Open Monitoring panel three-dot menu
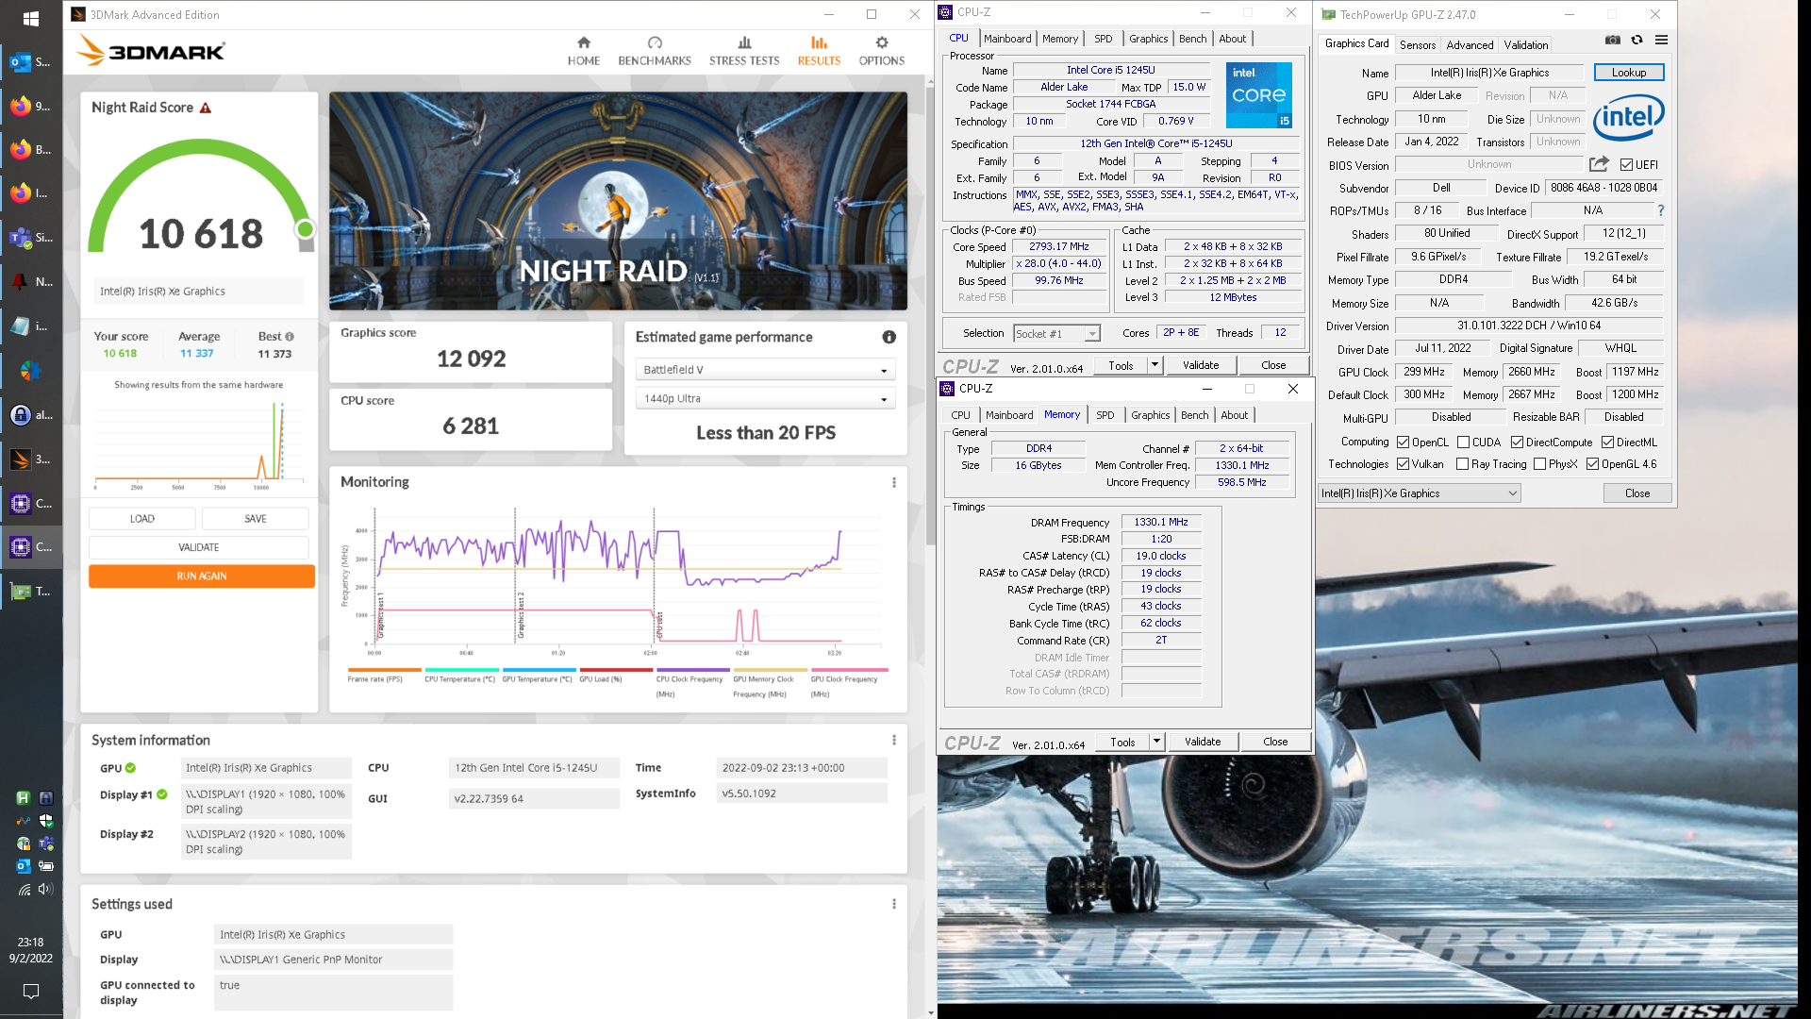Image resolution: width=1811 pixels, height=1019 pixels. [x=894, y=482]
